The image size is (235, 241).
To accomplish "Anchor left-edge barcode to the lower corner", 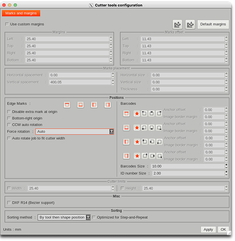I will (159, 142).
